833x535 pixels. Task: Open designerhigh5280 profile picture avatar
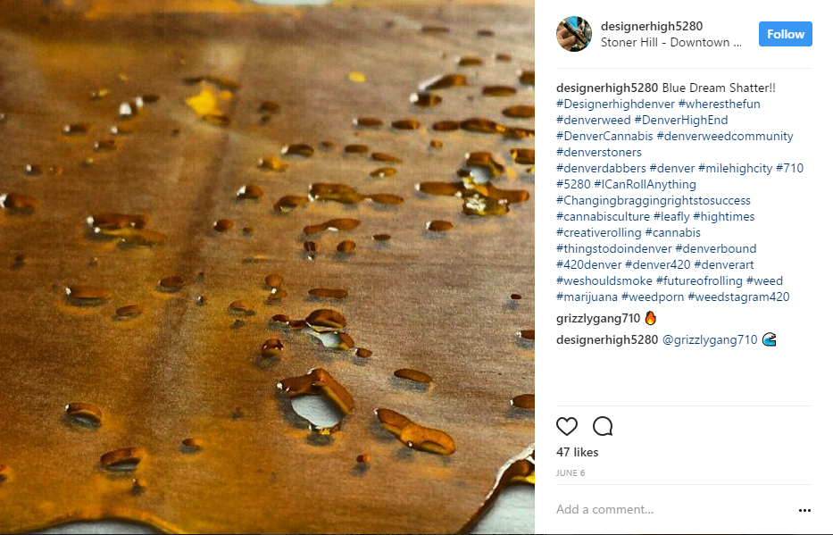[x=574, y=34]
